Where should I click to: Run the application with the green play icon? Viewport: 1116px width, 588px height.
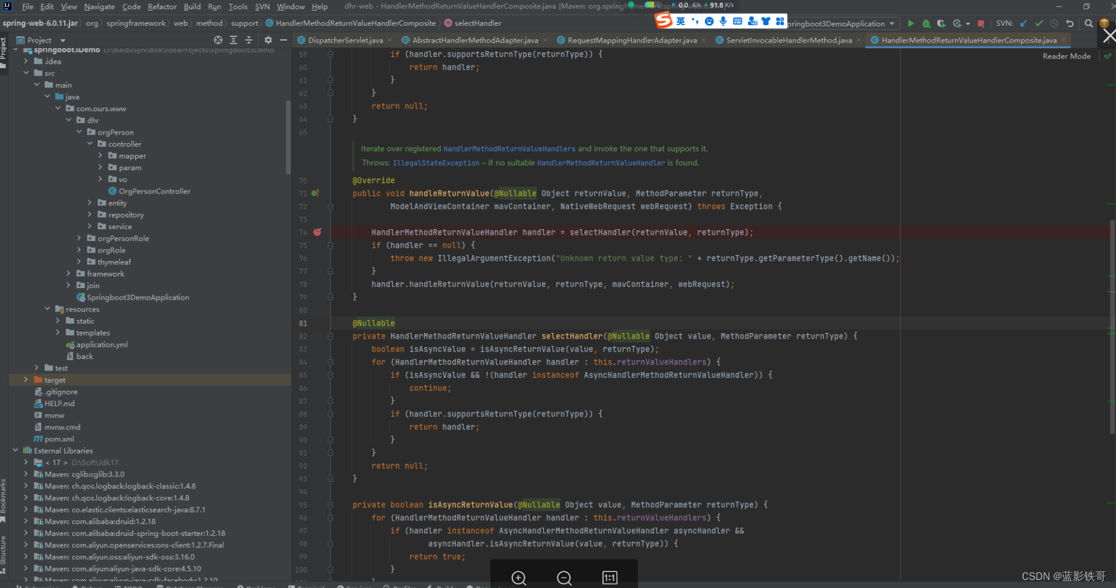911,23
